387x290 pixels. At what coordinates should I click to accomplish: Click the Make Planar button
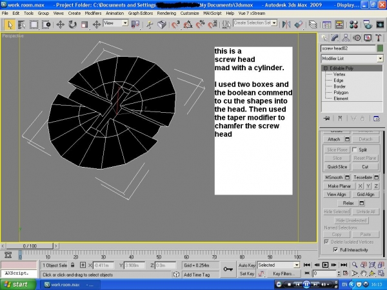pyautogui.click(x=339, y=186)
